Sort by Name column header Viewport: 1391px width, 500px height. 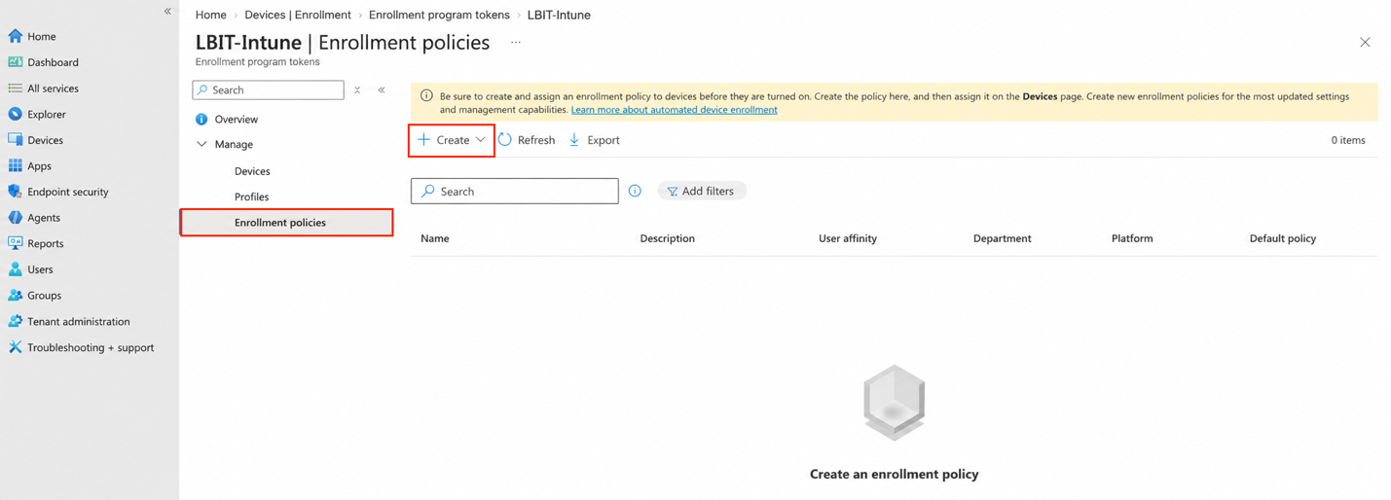click(x=435, y=238)
